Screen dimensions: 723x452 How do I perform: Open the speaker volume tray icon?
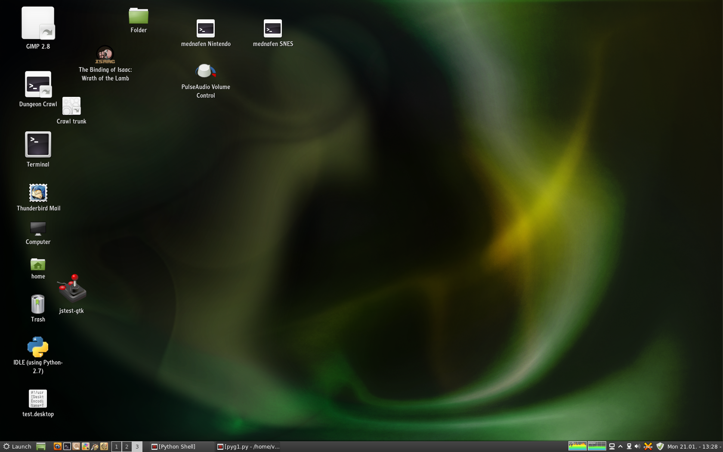[x=637, y=446]
